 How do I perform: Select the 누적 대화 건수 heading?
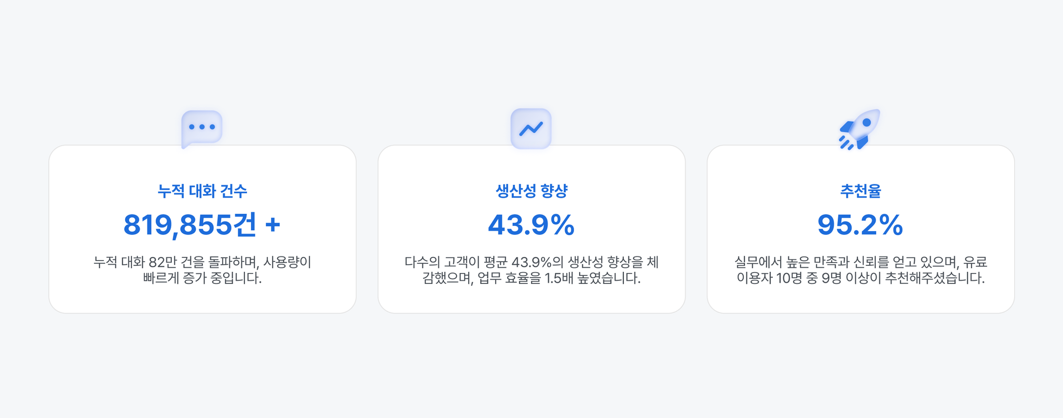pos(202,191)
